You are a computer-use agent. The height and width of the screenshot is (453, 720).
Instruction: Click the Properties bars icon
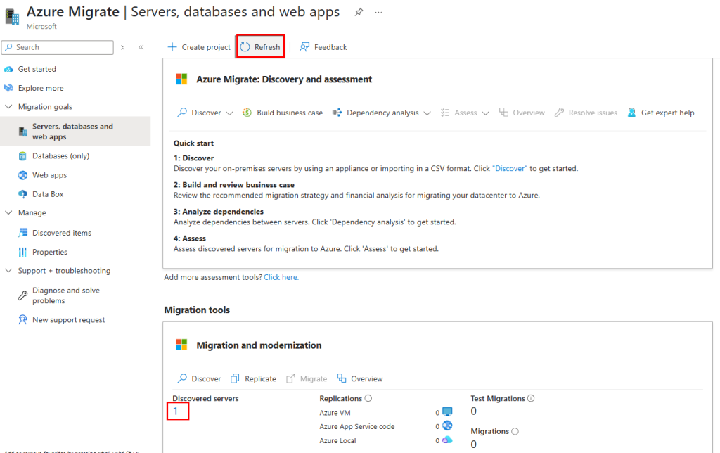click(x=22, y=252)
